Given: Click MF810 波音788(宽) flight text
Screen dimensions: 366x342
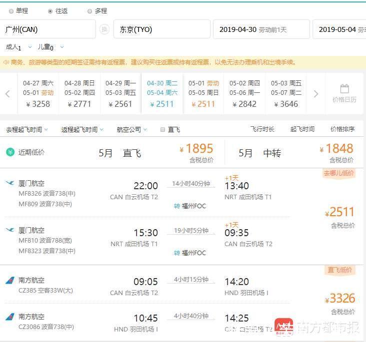Looking at the screenshot, I should (45, 240).
